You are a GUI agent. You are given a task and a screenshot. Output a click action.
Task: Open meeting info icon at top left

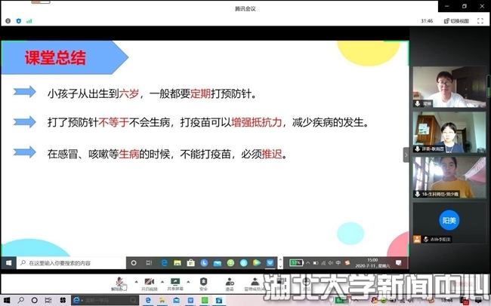pyautogui.click(x=8, y=21)
